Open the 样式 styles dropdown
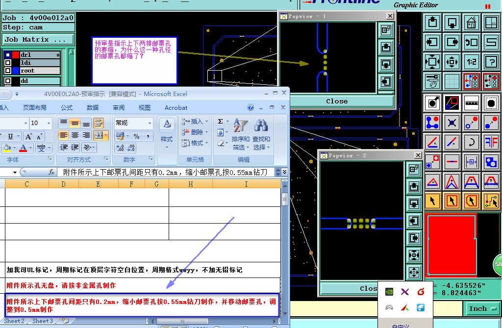The width and height of the screenshot is (502, 328). click(167, 133)
